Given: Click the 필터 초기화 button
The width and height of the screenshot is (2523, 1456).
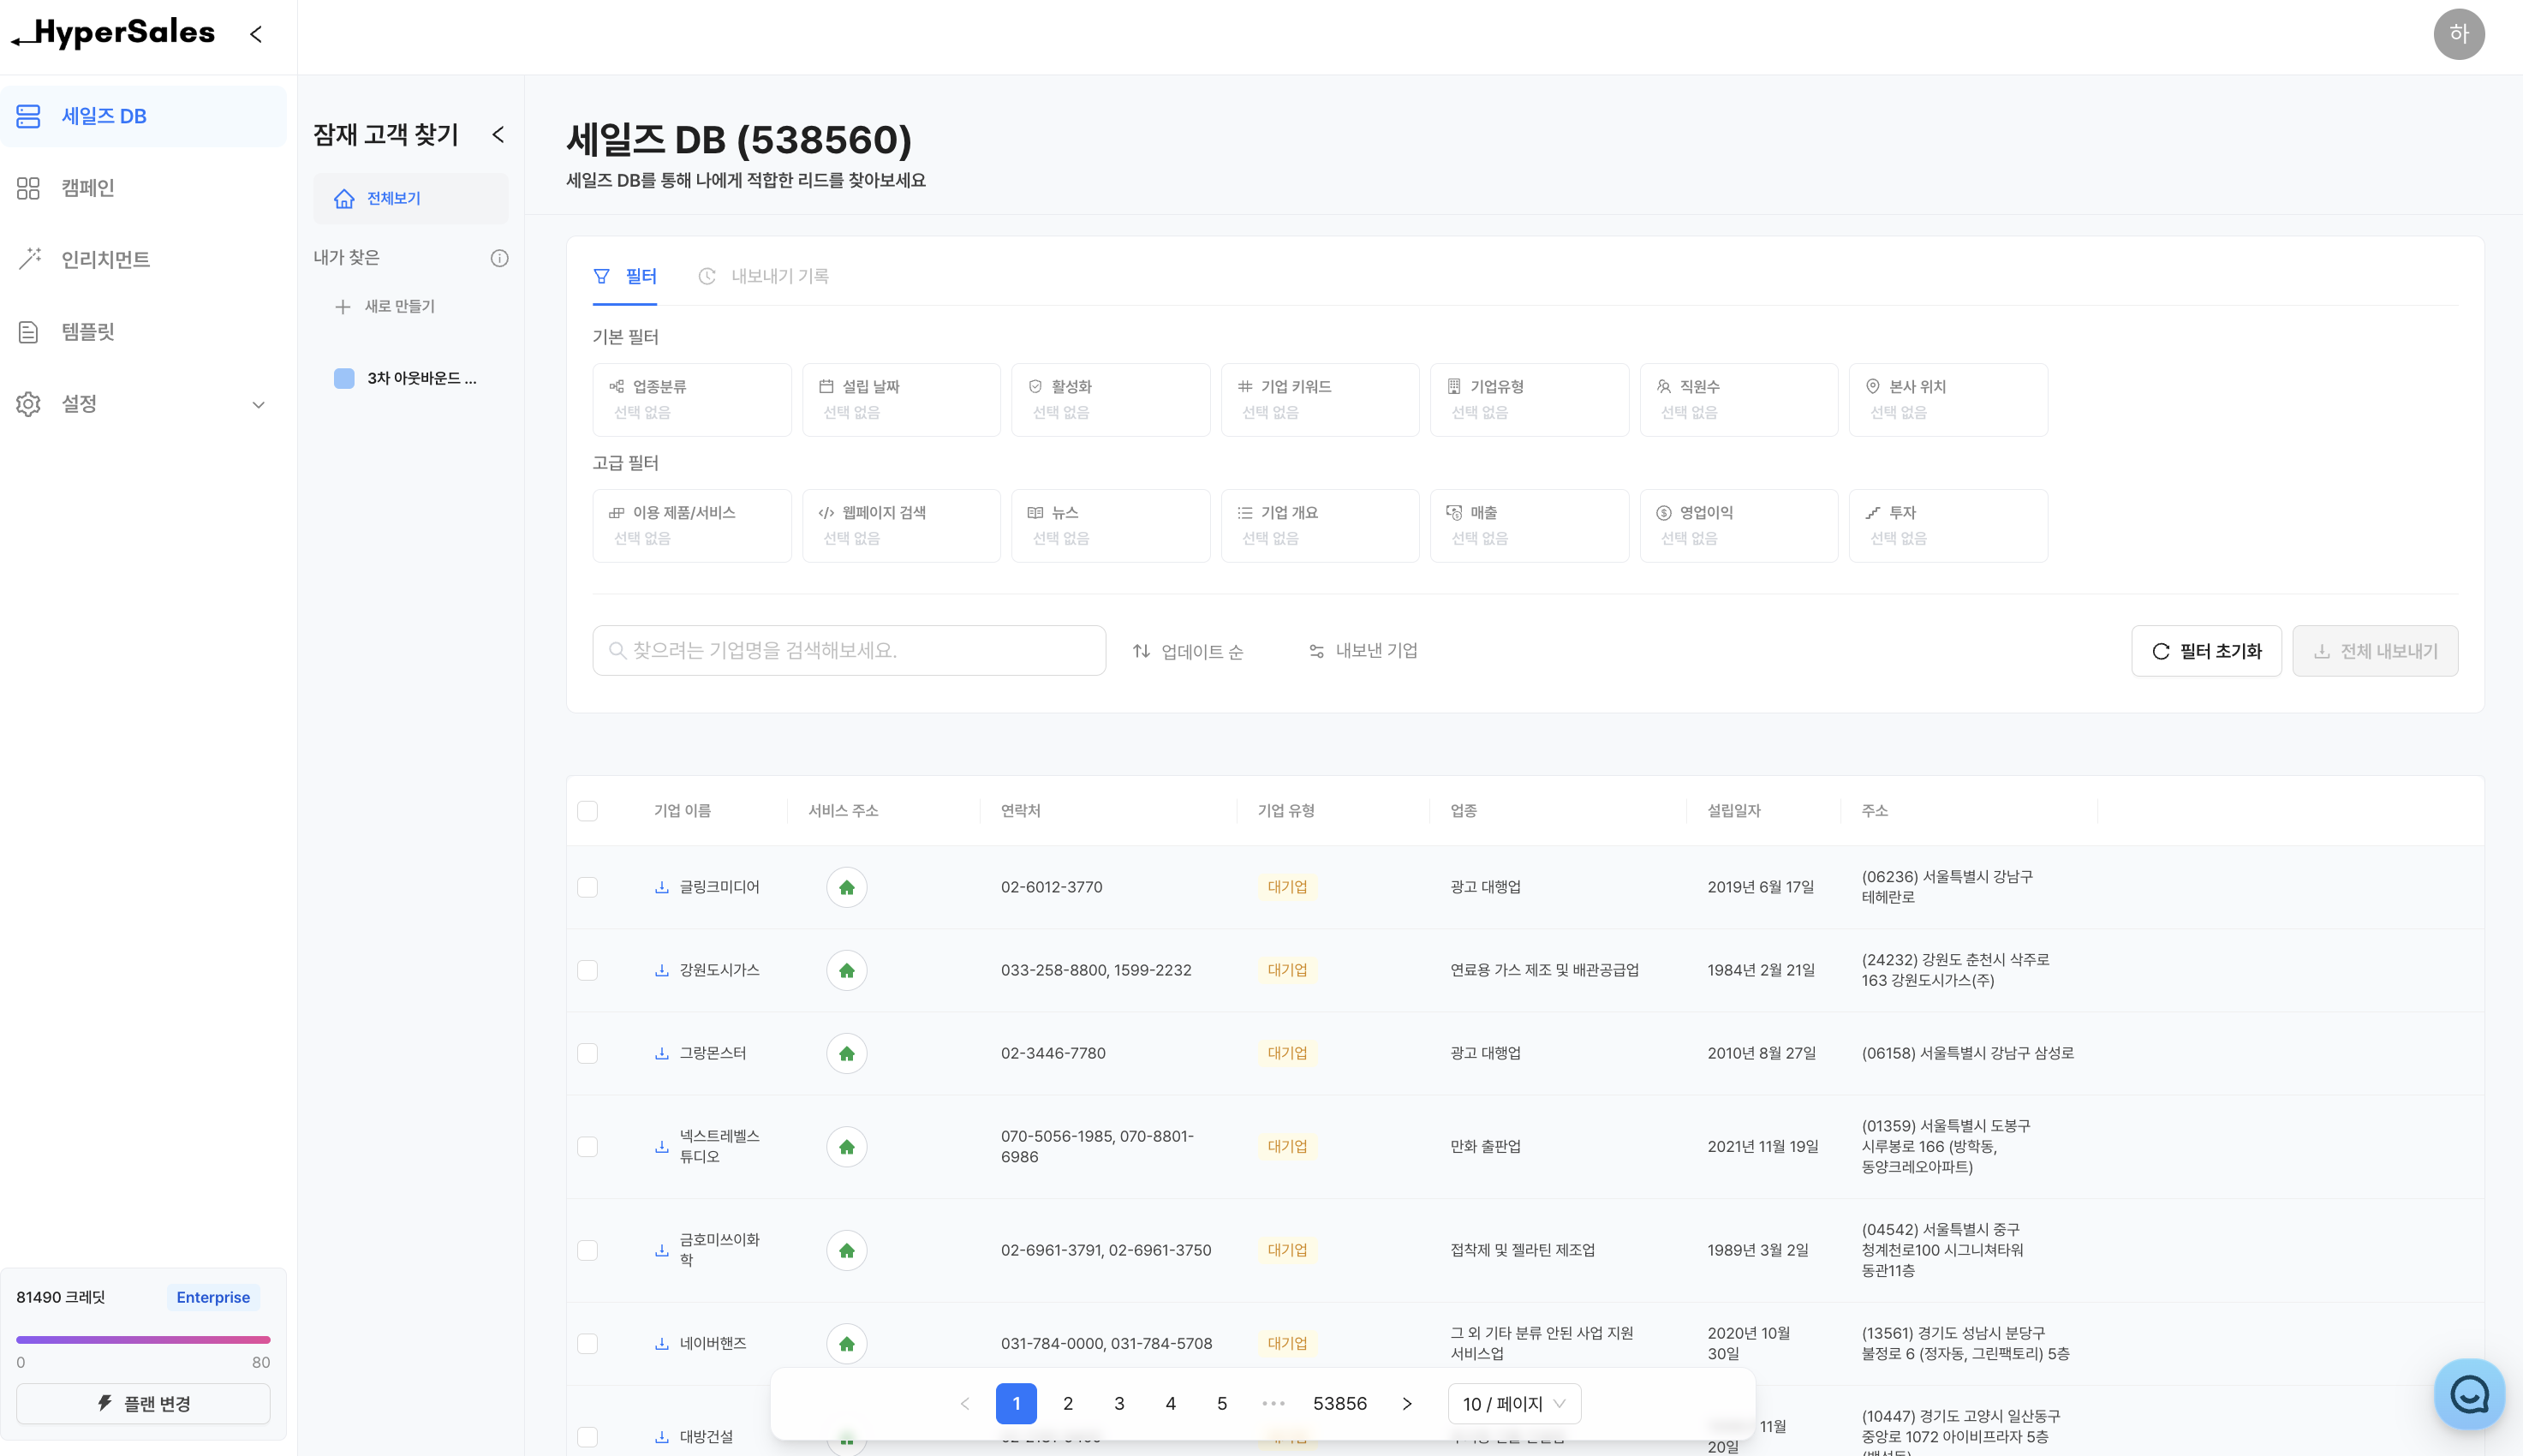Looking at the screenshot, I should [2205, 651].
